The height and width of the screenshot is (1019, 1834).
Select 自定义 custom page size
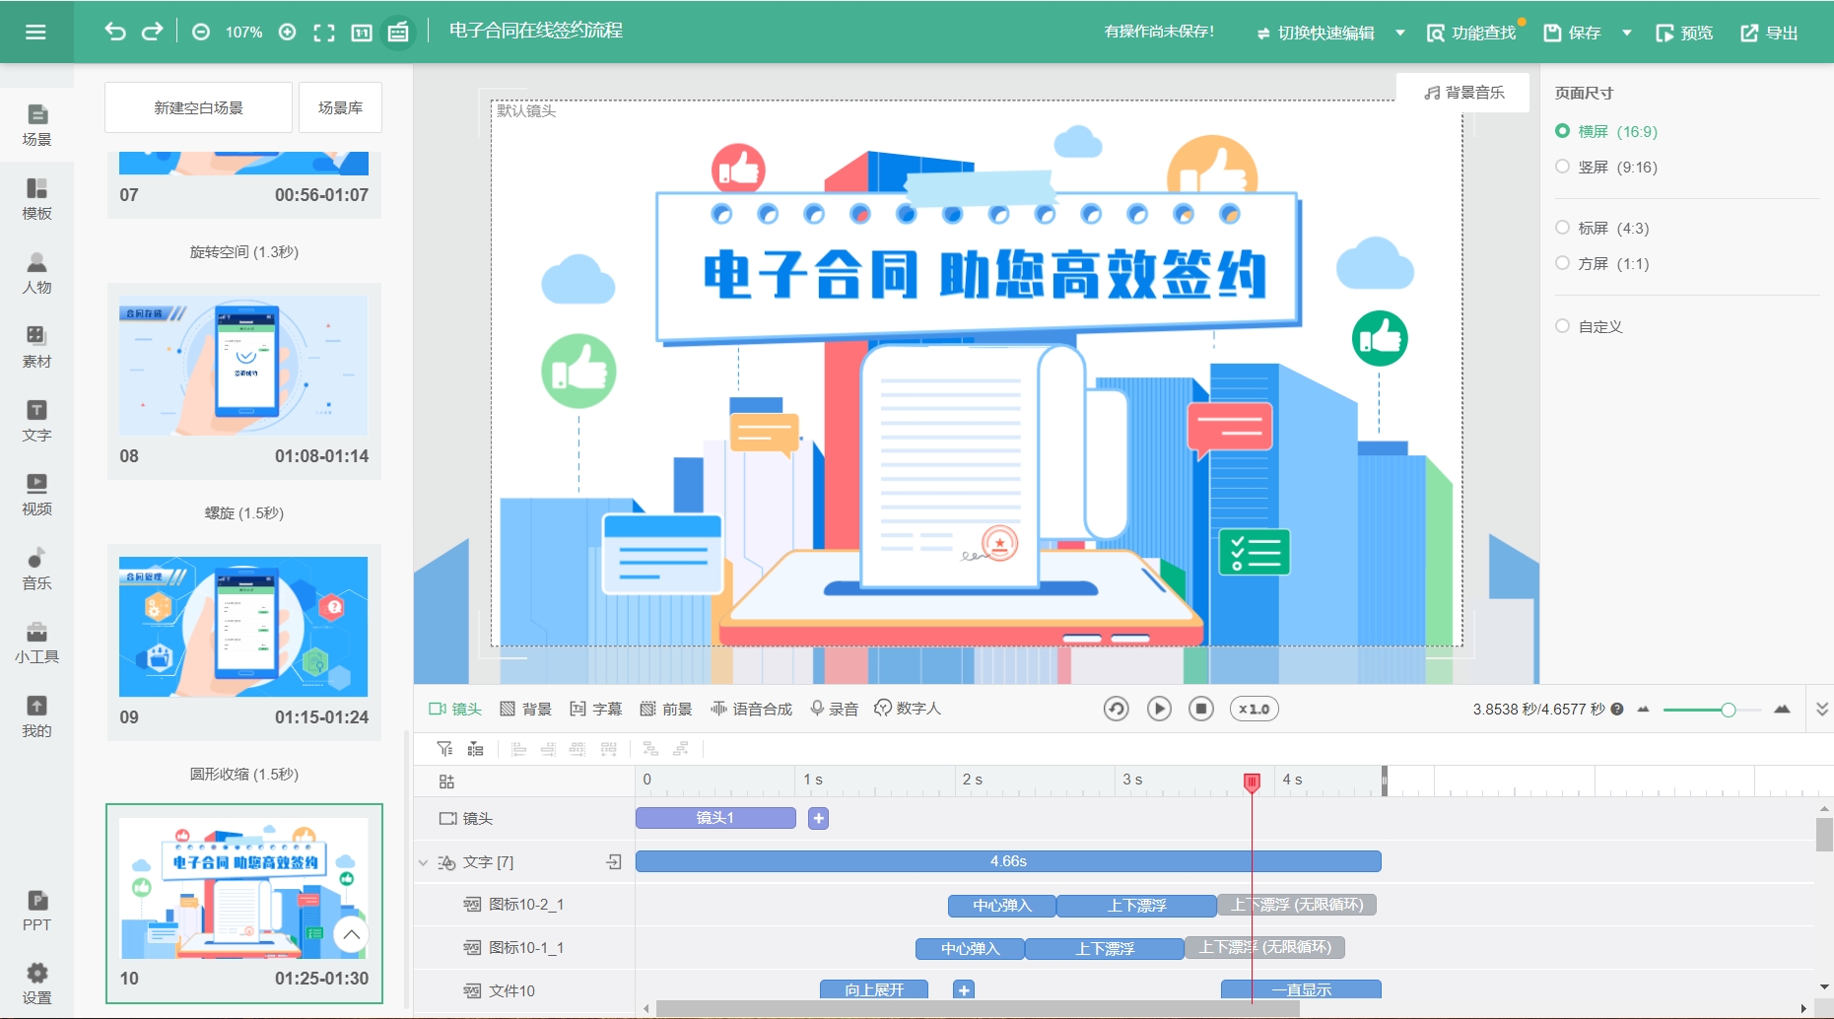1589,326
